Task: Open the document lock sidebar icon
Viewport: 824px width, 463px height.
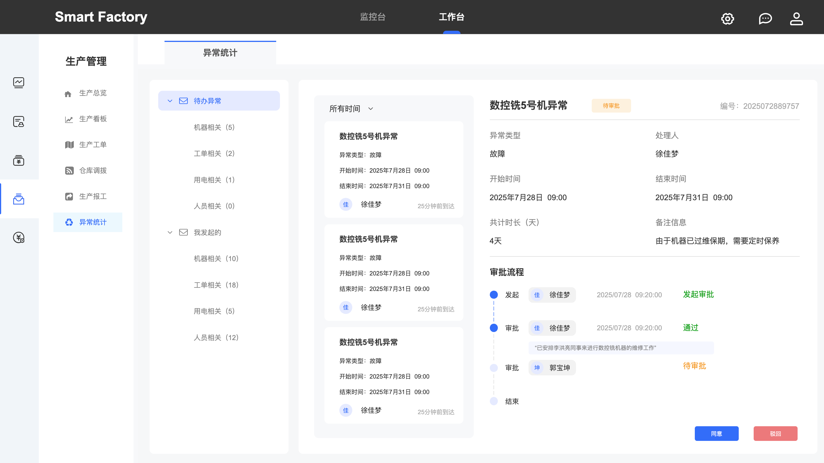Action: [19, 121]
